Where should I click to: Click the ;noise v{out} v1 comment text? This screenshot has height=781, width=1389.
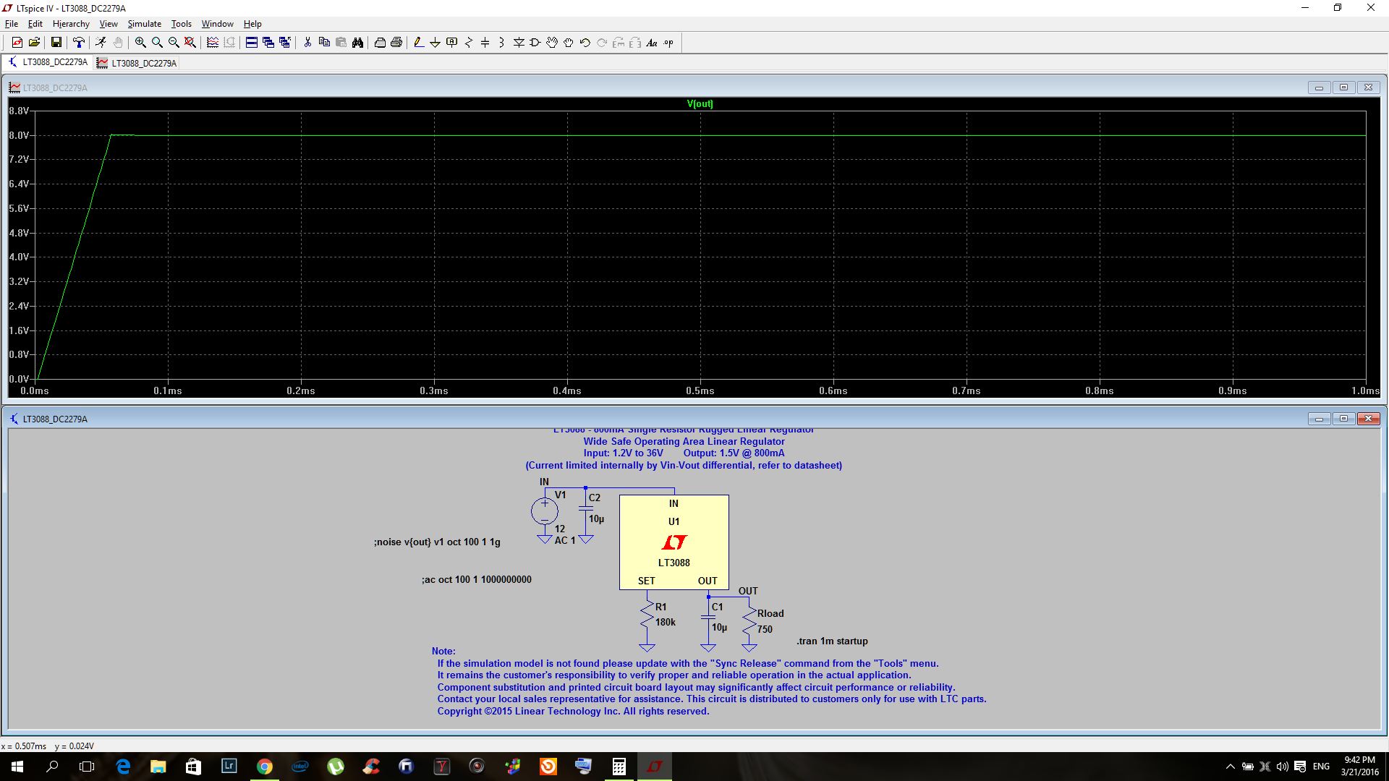coord(437,542)
